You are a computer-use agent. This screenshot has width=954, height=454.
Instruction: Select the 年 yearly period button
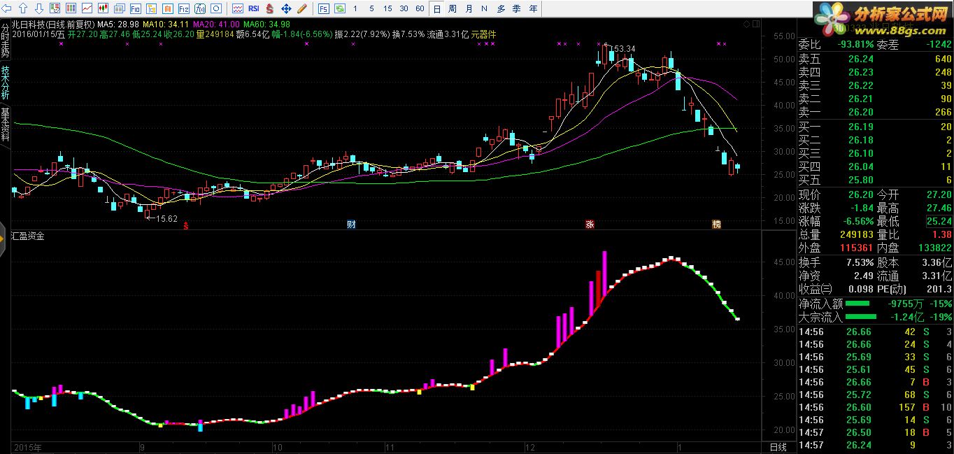534,8
